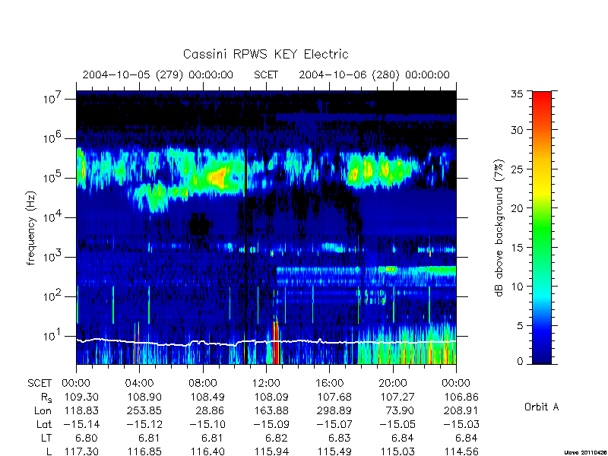
Task: Click the title "Cassini RPWS KEY Electric"
Action: 265,54
